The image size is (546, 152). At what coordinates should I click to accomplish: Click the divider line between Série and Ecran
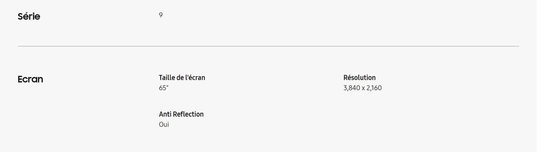[268, 46]
